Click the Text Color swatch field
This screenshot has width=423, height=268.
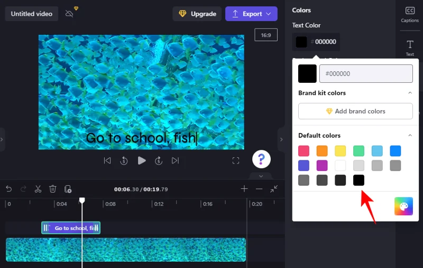316,42
